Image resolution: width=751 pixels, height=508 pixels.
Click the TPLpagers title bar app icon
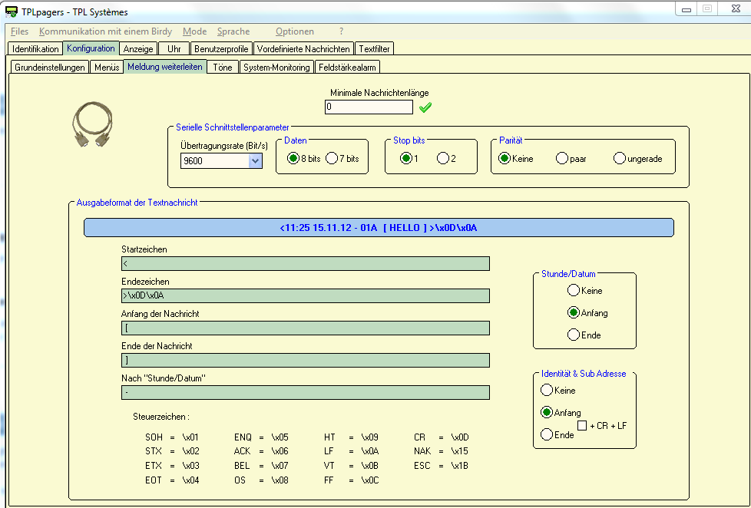pyautogui.click(x=12, y=12)
